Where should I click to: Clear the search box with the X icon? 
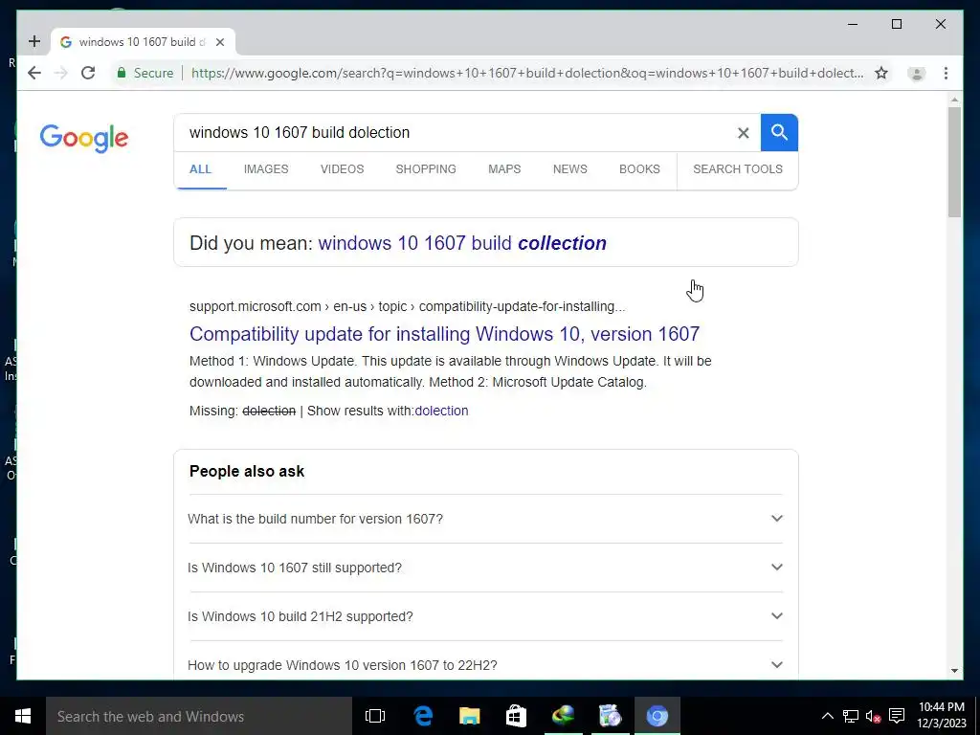click(x=743, y=132)
